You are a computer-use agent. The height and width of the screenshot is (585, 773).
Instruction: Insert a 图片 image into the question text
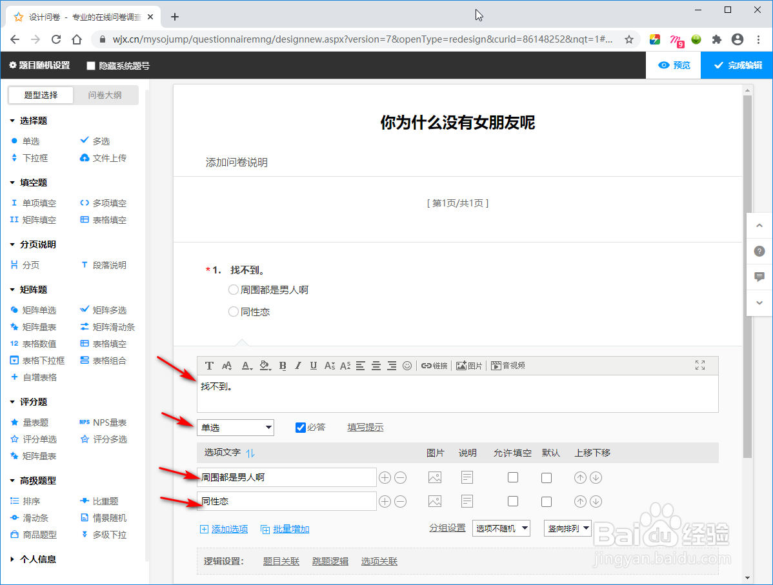tap(469, 365)
